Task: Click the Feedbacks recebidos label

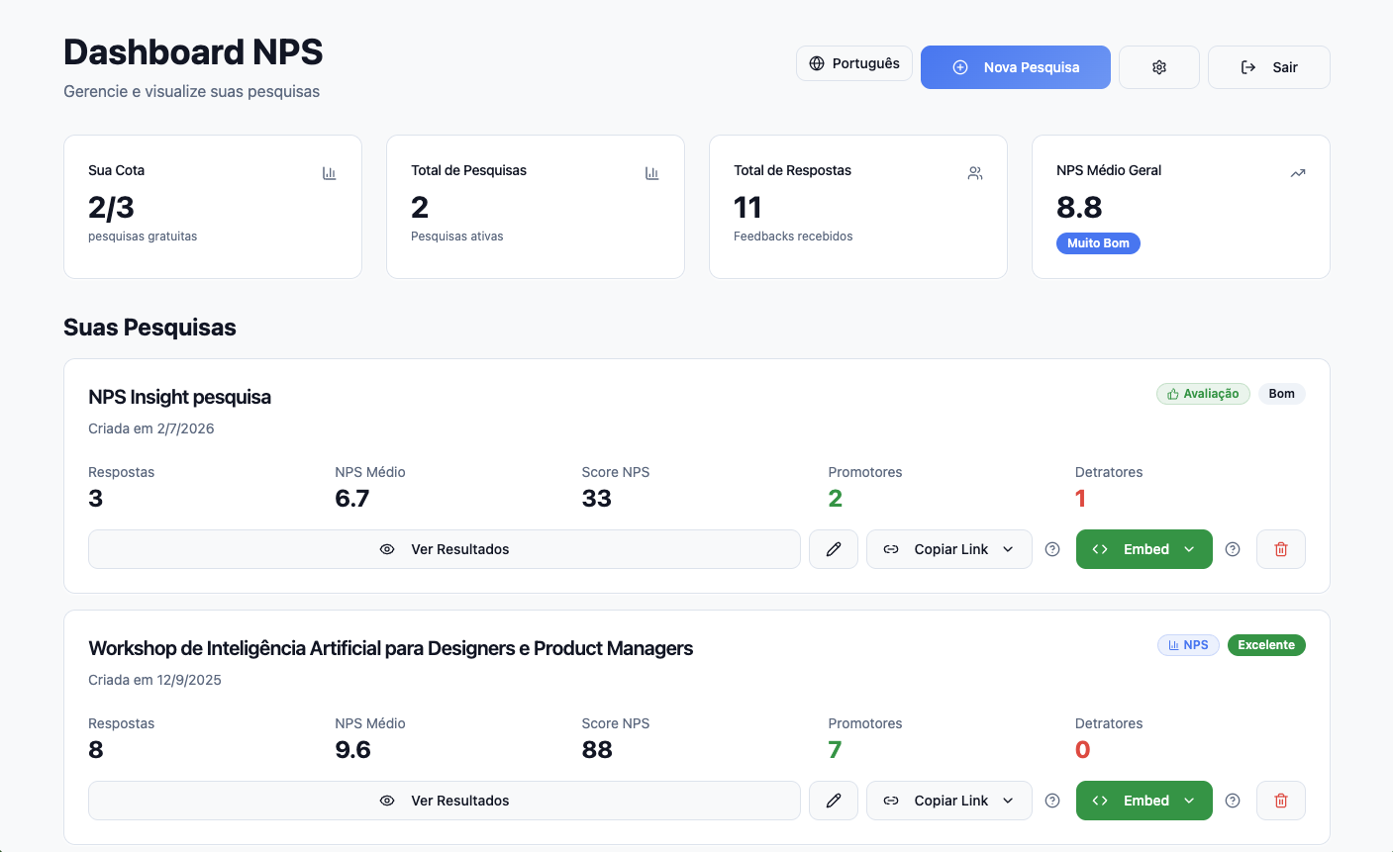Action: coord(793,237)
